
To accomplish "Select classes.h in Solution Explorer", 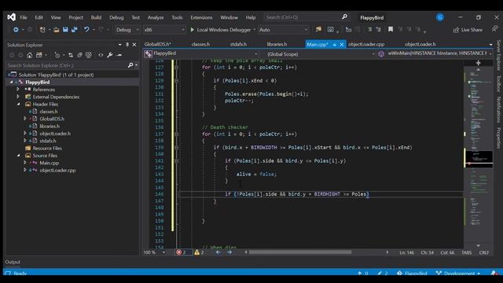I will 49,112.
